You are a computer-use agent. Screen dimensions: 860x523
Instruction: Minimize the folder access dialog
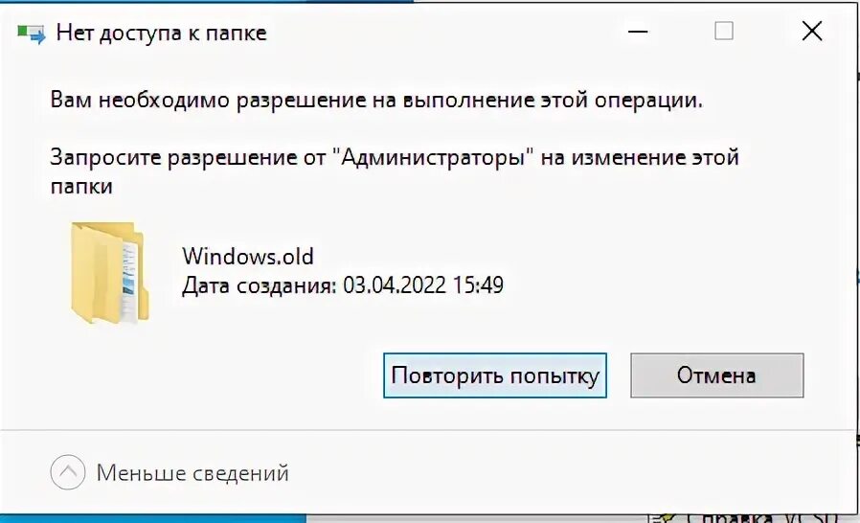[638, 32]
